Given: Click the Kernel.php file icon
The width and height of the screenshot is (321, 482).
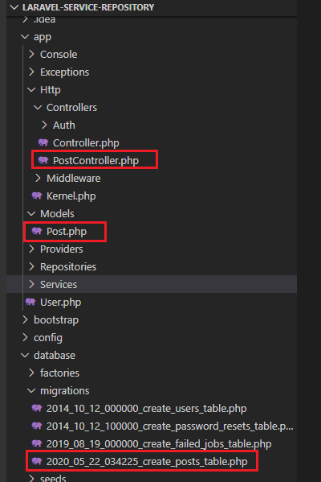Looking at the screenshot, I should (x=37, y=196).
